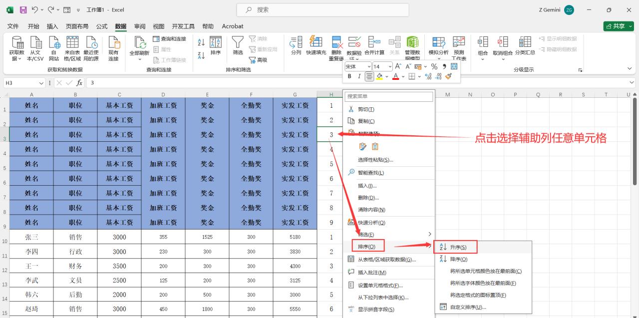
Task: Click the insert function fx icon
Action: point(79,83)
